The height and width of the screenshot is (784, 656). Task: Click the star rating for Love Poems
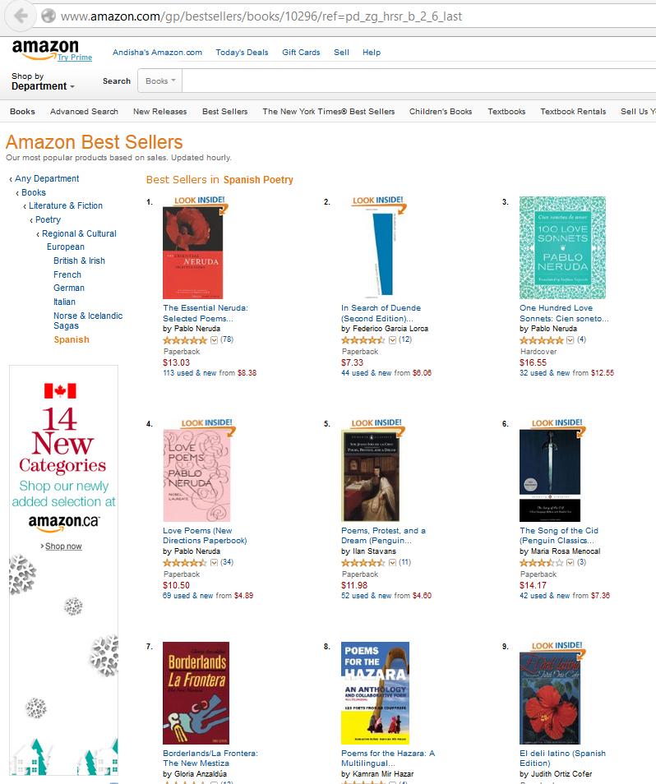click(185, 562)
